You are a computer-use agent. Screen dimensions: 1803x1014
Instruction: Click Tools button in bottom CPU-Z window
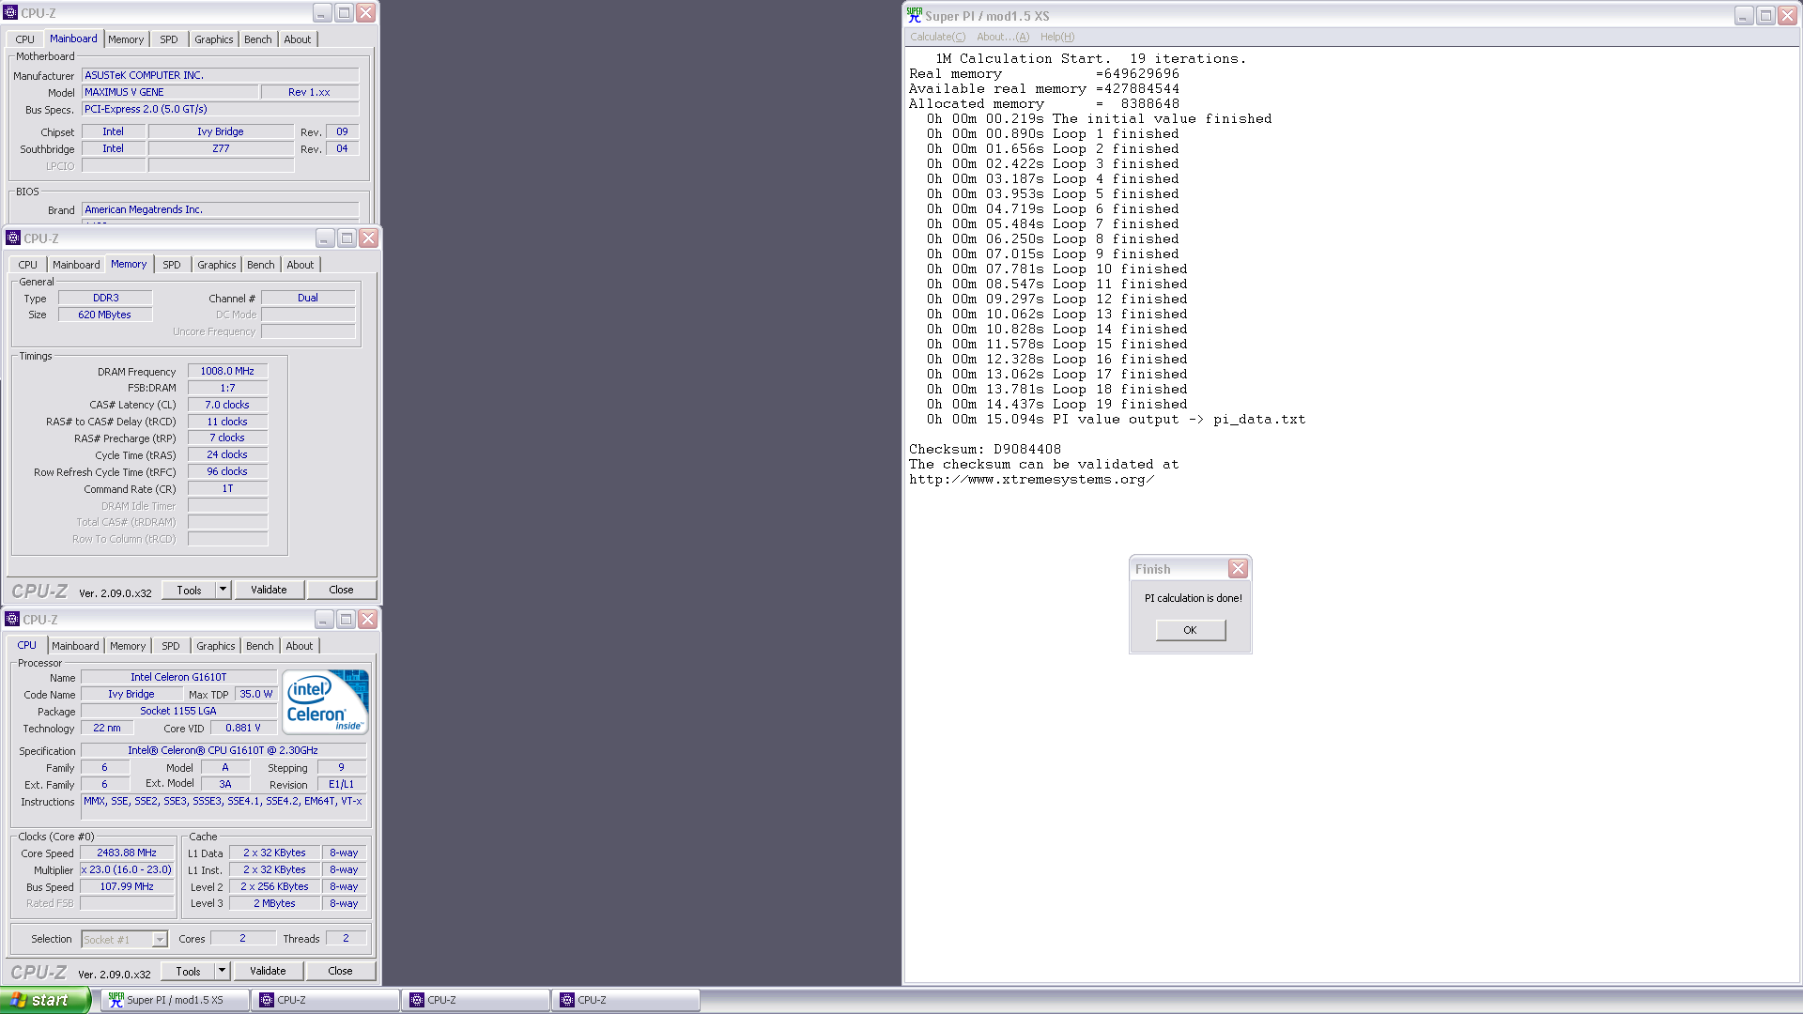click(189, 971)
